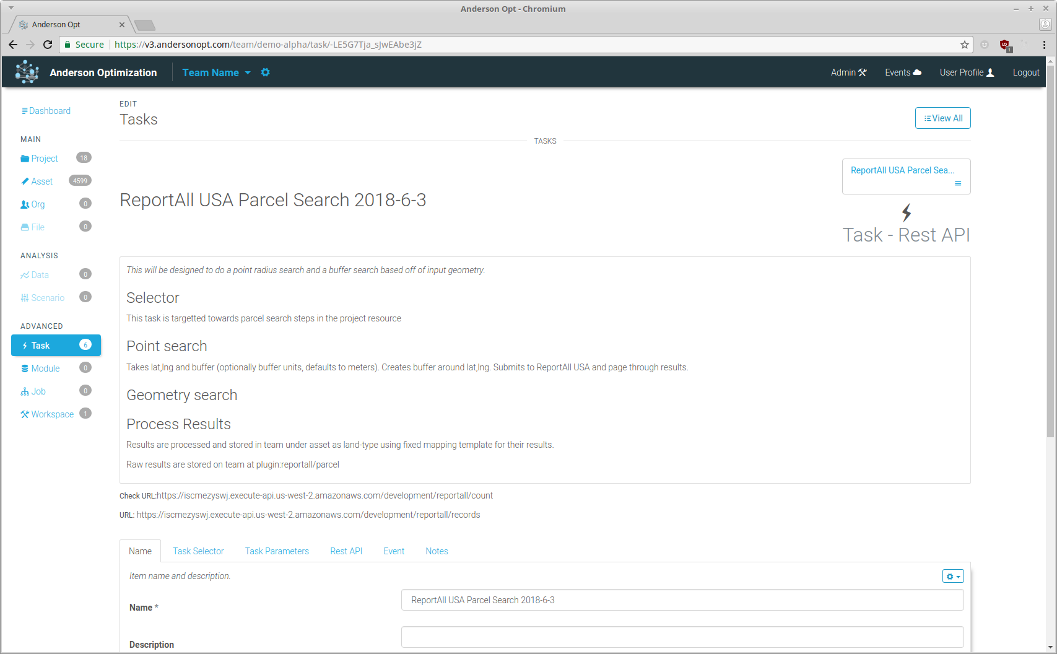Image resolution: width=1057 pixels, height=654 pixels.
Task: Click the Anderson Opt browser tab
Action: point(71,25)
